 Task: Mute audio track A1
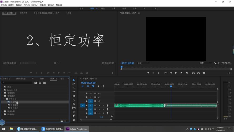coord(99,106)
